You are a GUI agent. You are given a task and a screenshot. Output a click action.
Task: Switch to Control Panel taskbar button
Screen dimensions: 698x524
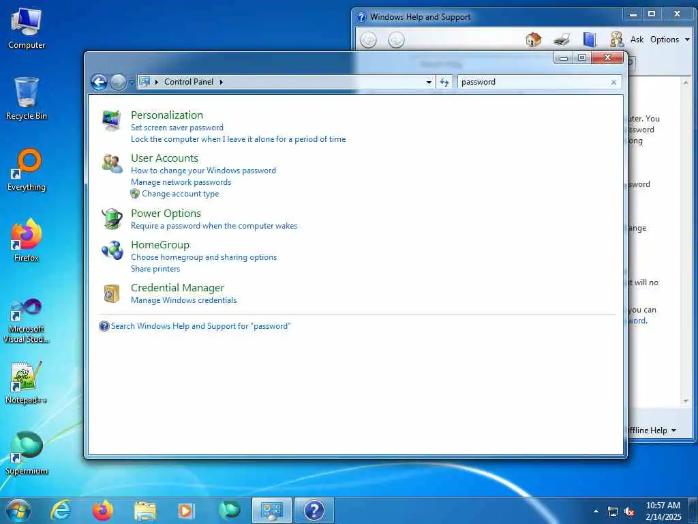click(x=271, y=510)
